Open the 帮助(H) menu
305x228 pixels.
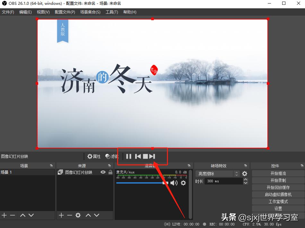tap(130, 12)
